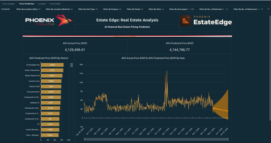Switch to the Location tab
The image size is (271, 143).
[42, 4]
